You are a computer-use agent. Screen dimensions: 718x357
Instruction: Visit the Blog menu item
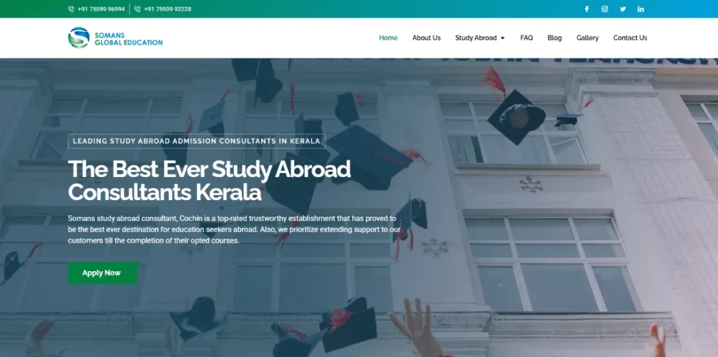tap(555, 38)
